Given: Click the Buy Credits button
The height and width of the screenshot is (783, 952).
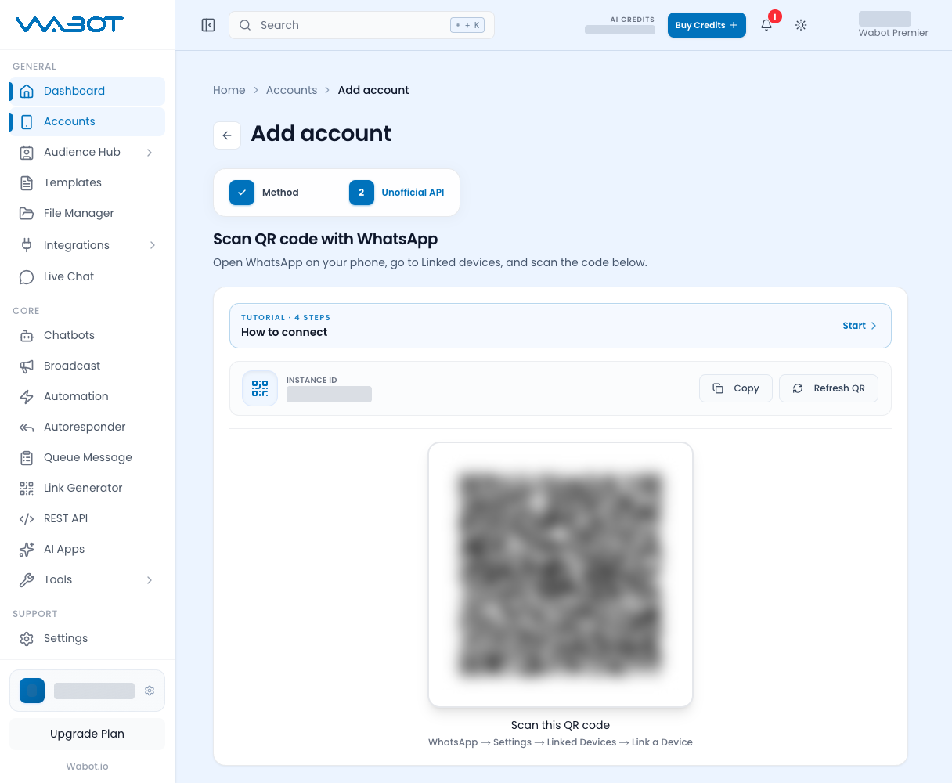Looking at the screenshot, I should coord(706,25).
